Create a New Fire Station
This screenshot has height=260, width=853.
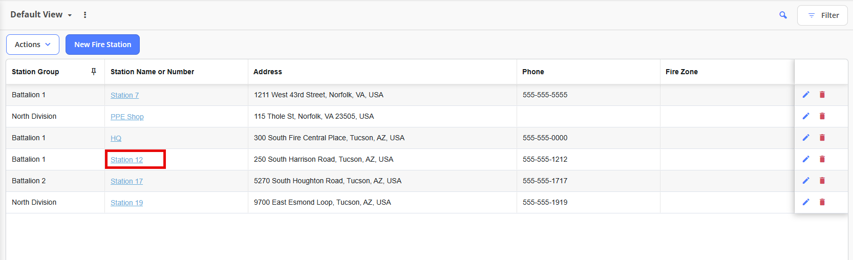pyautogui.click(x=102, y=45)
